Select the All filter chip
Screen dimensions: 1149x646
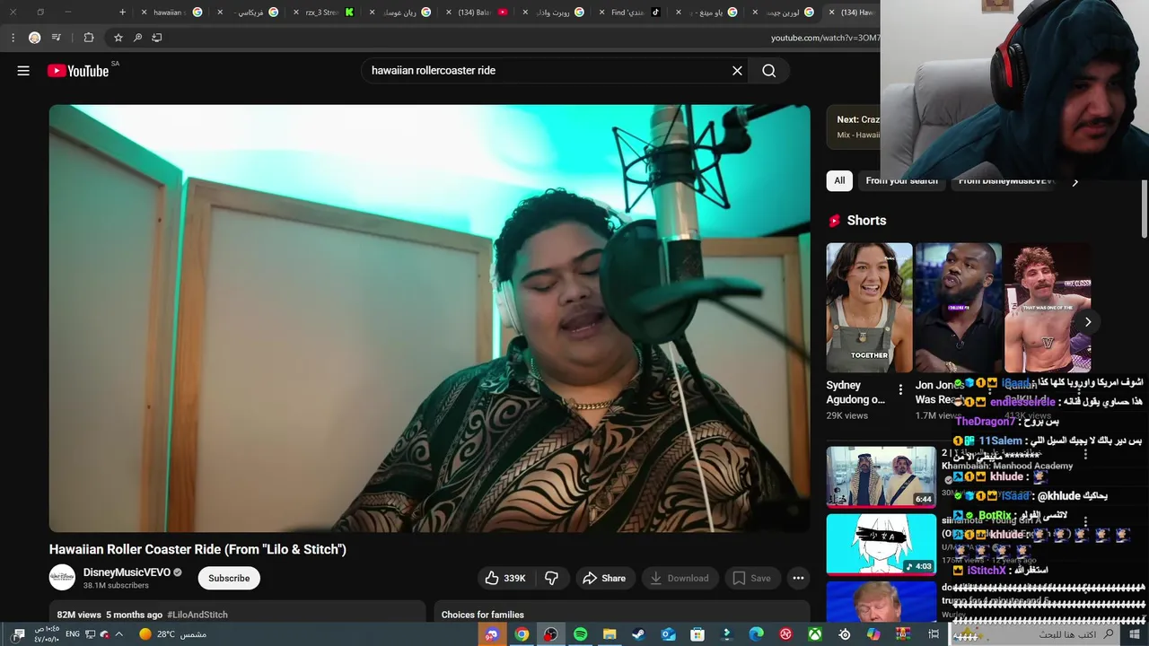839,180
